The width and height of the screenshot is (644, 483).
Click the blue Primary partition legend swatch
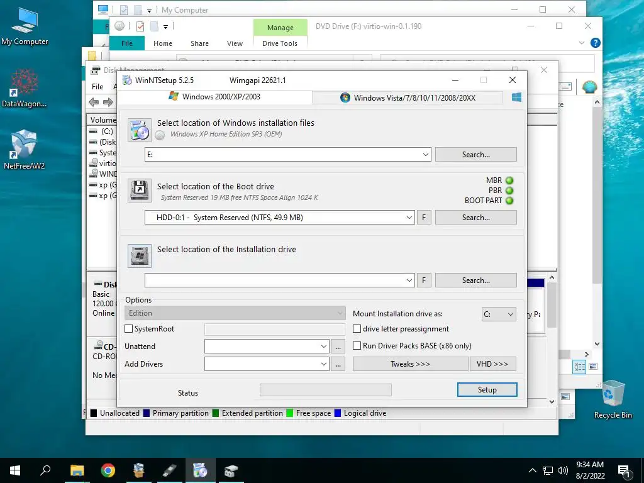click(x=146, y=413)
